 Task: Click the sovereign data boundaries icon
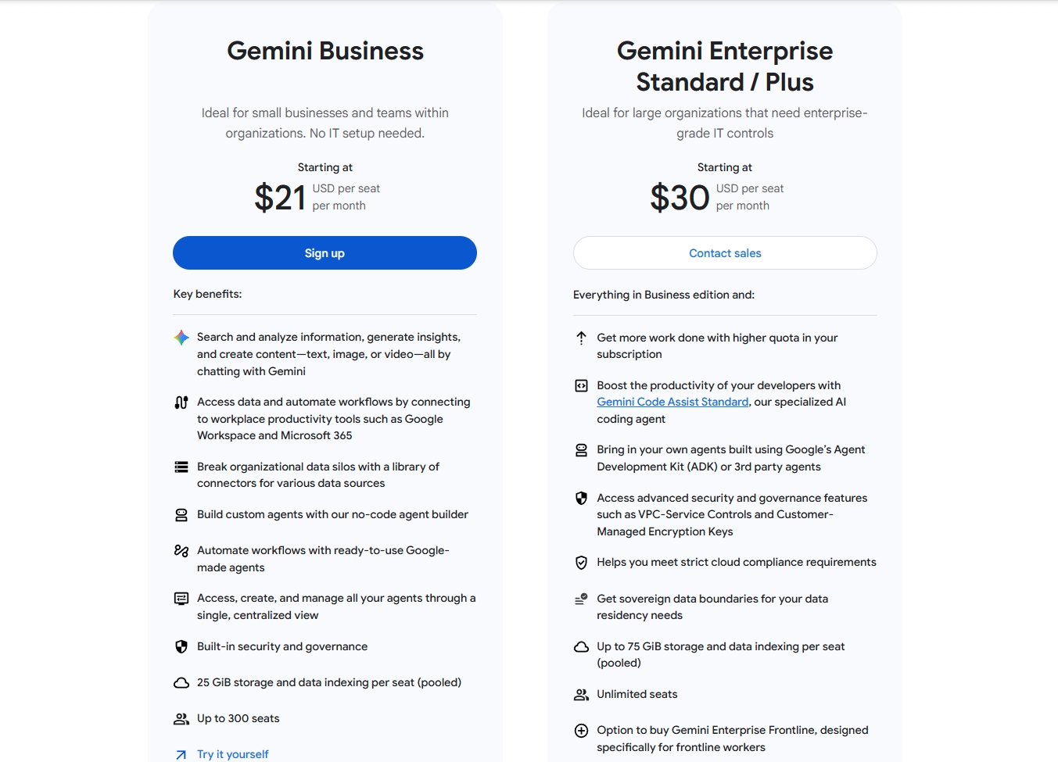tap(581, 599)
